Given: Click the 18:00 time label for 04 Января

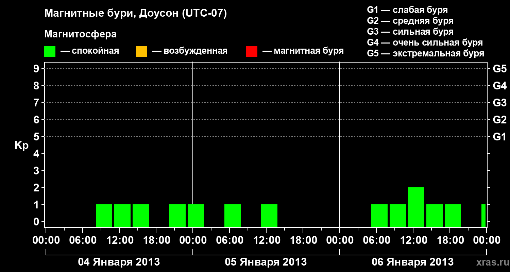Looking at the screenshot, I should 156,240.
